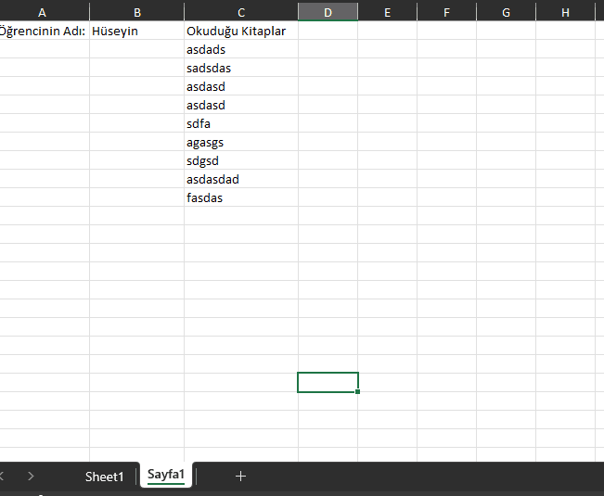The image size is (604, 496).
Task: Click the previous sheet navigation arrow
Action: tap(3, 476)
